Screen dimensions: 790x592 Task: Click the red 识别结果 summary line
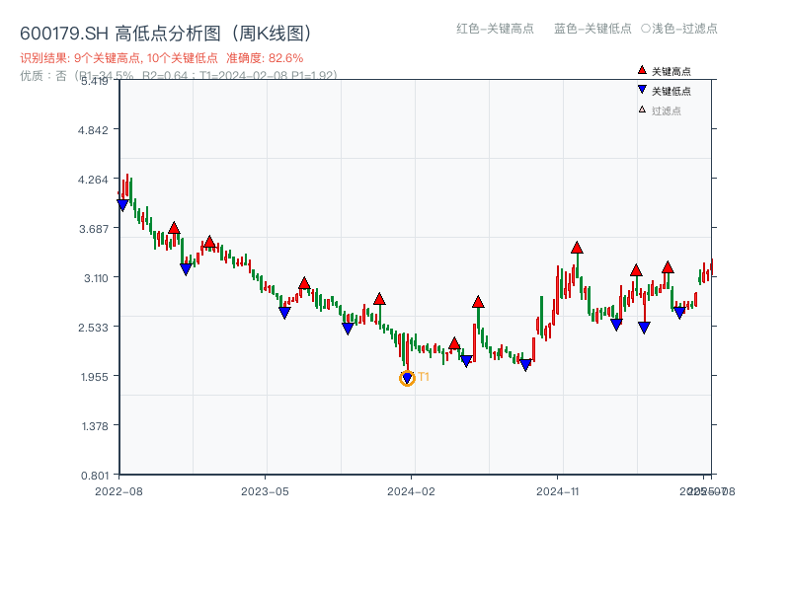(x=161, y=58)
